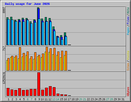Click the orange Sites bar for day 16
Screen dimensions: 131x102
[66, 61]
